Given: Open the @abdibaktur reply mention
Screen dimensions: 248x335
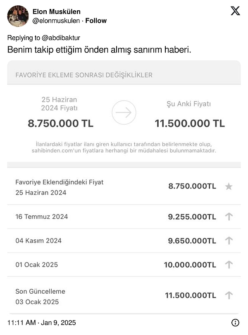Looking at the screenshot, I should point(61,38).
